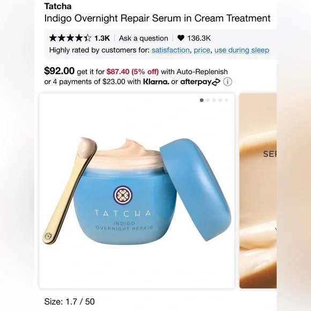
Task: Click Ask a question
Action: click(143, 38)
